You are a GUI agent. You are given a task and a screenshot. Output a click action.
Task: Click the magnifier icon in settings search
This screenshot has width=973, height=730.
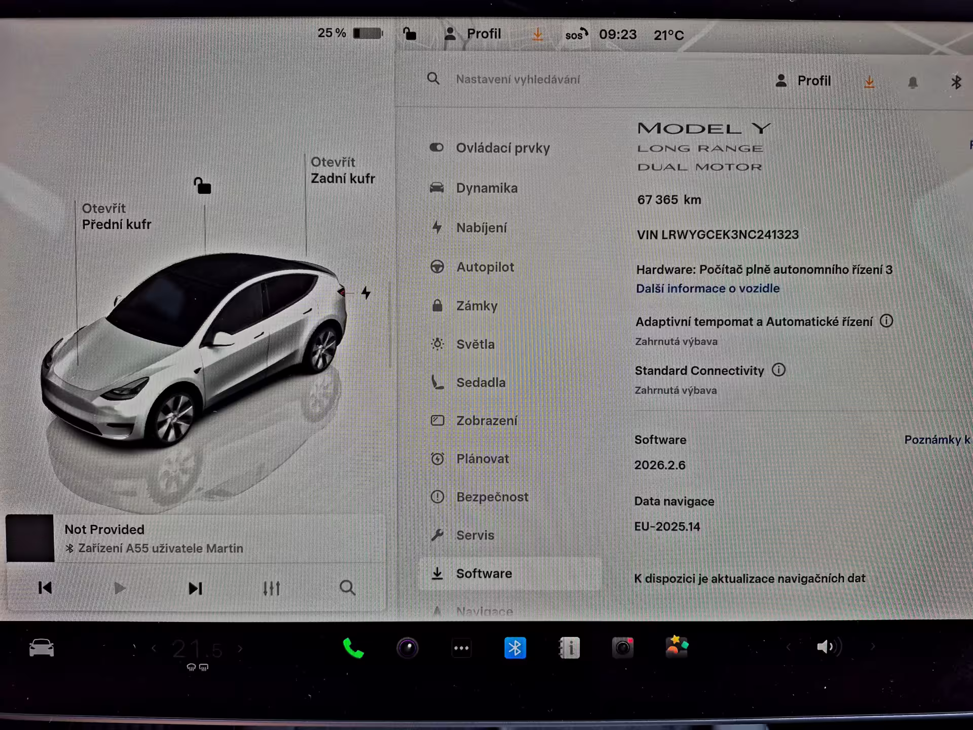433,79
